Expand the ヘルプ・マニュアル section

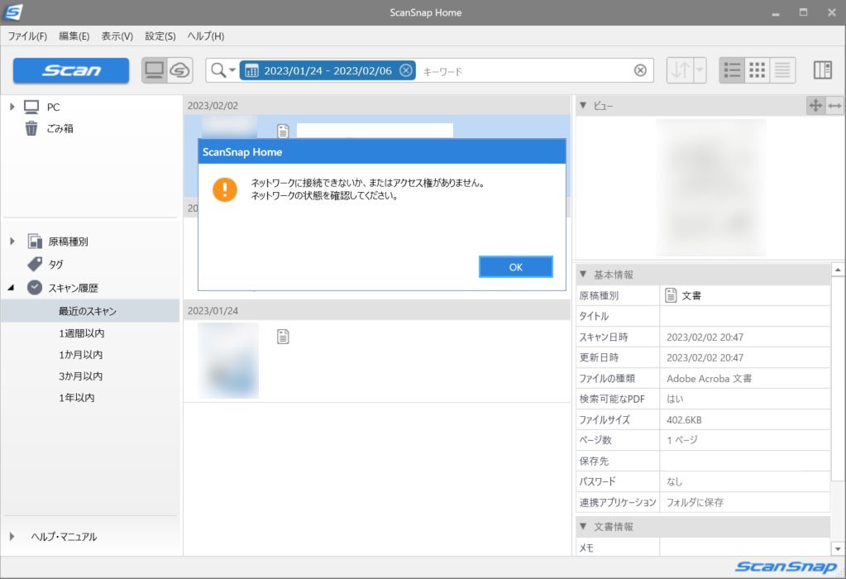12,536
